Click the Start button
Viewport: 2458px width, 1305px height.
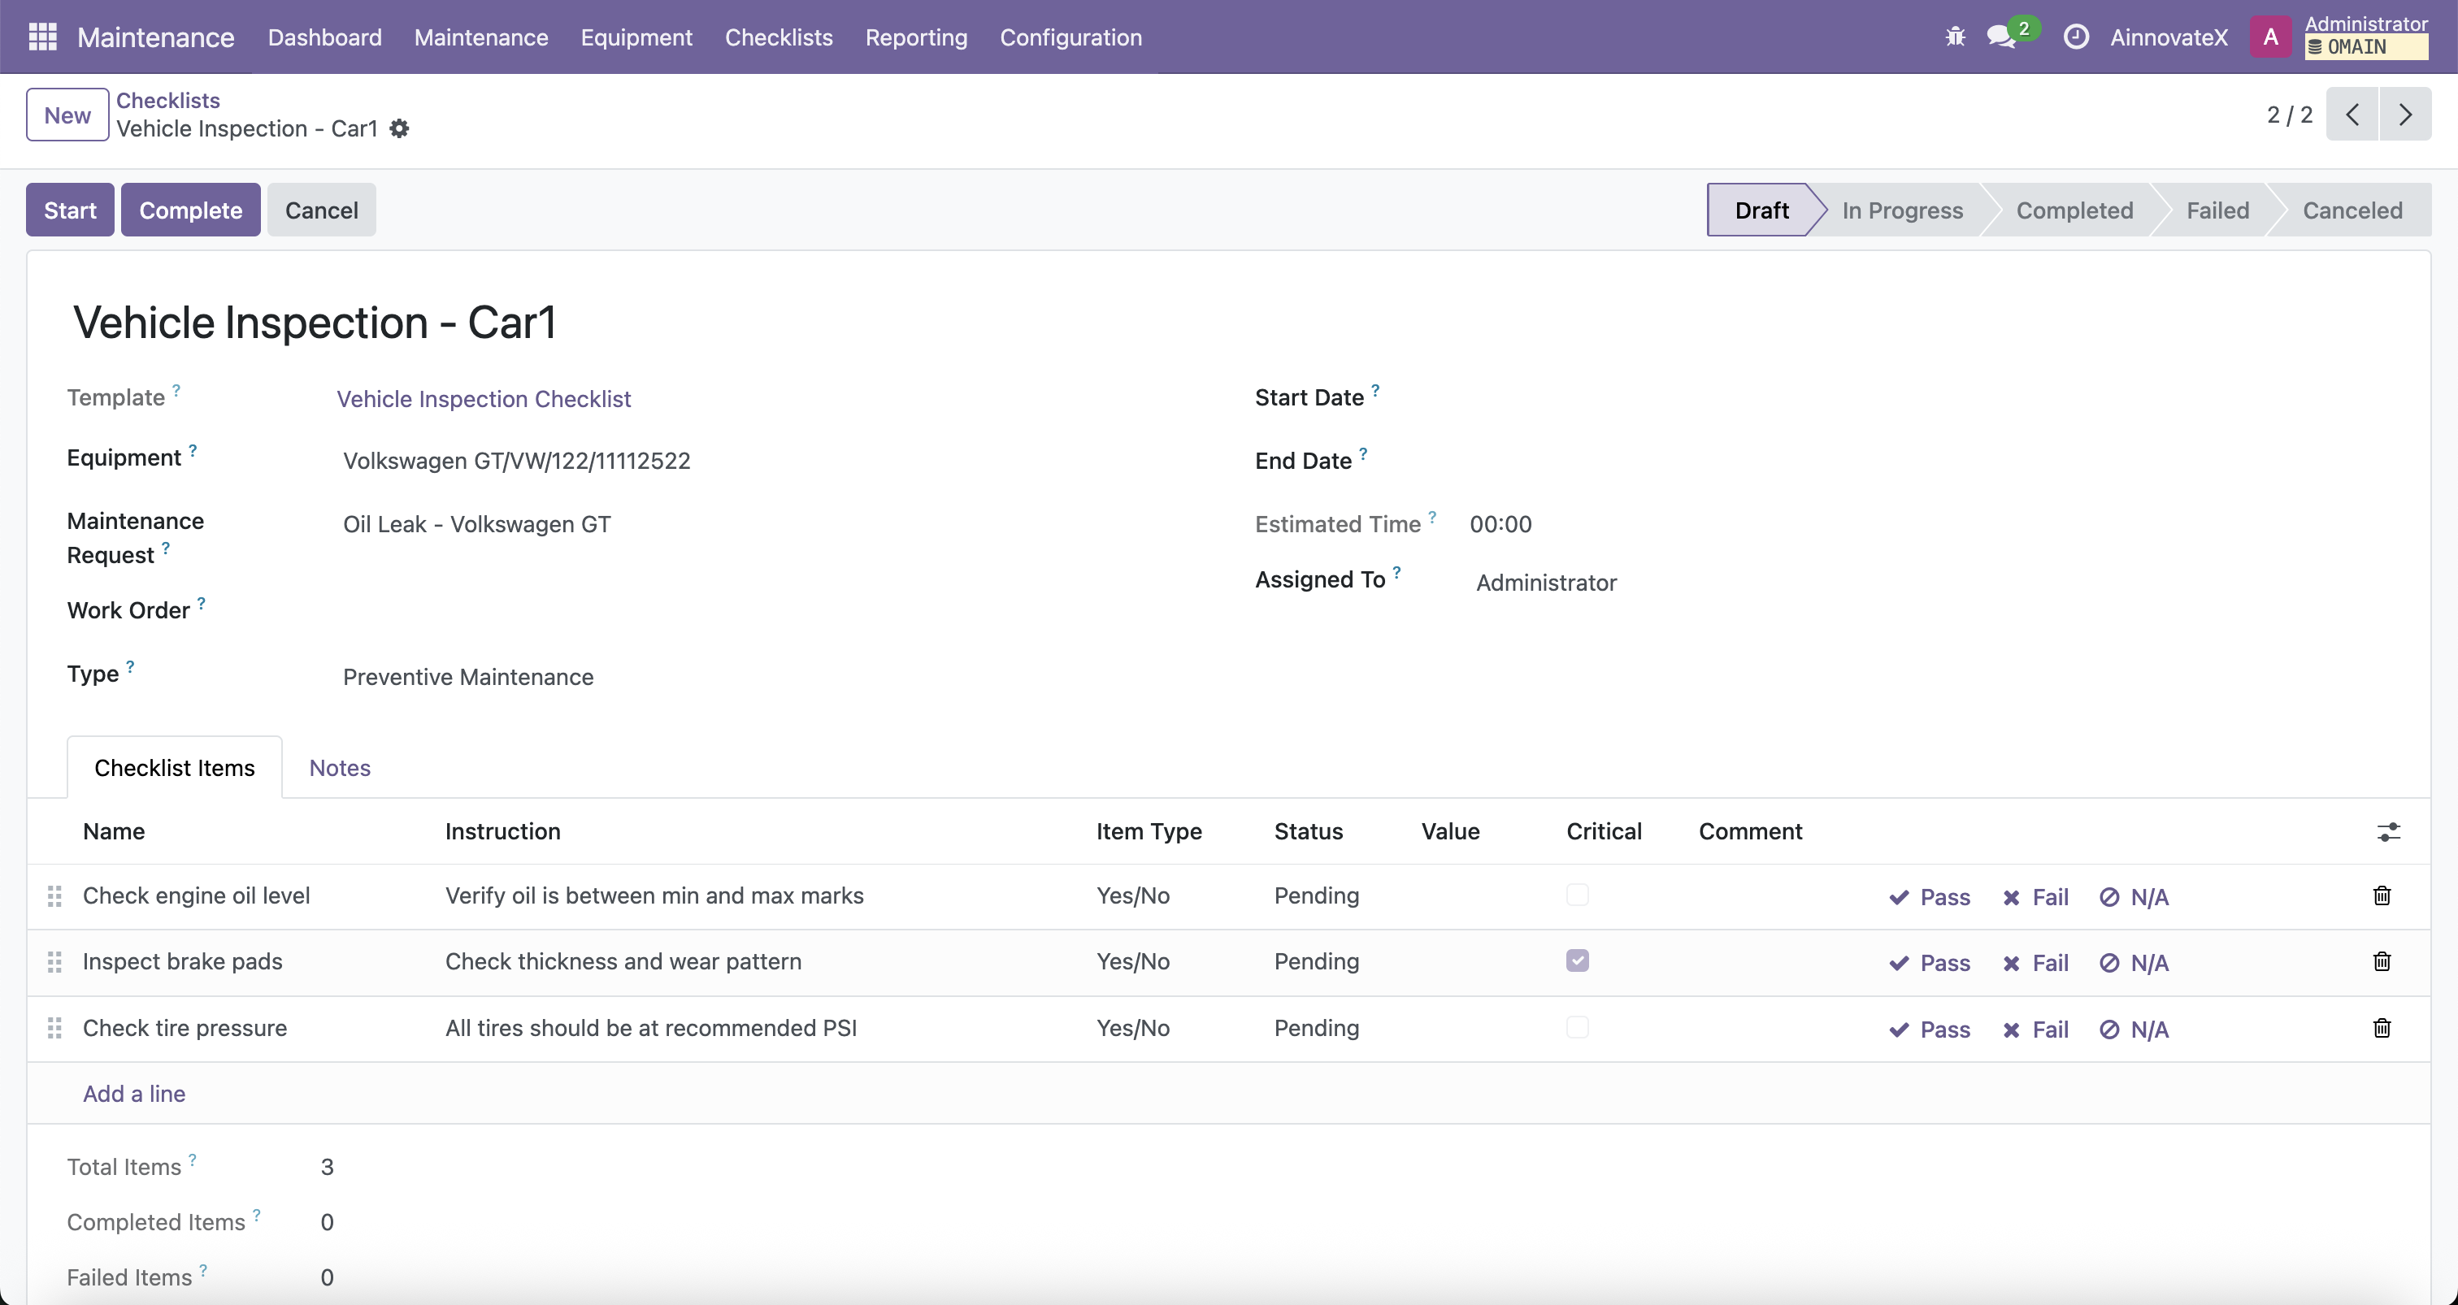[x=70, y=210]
